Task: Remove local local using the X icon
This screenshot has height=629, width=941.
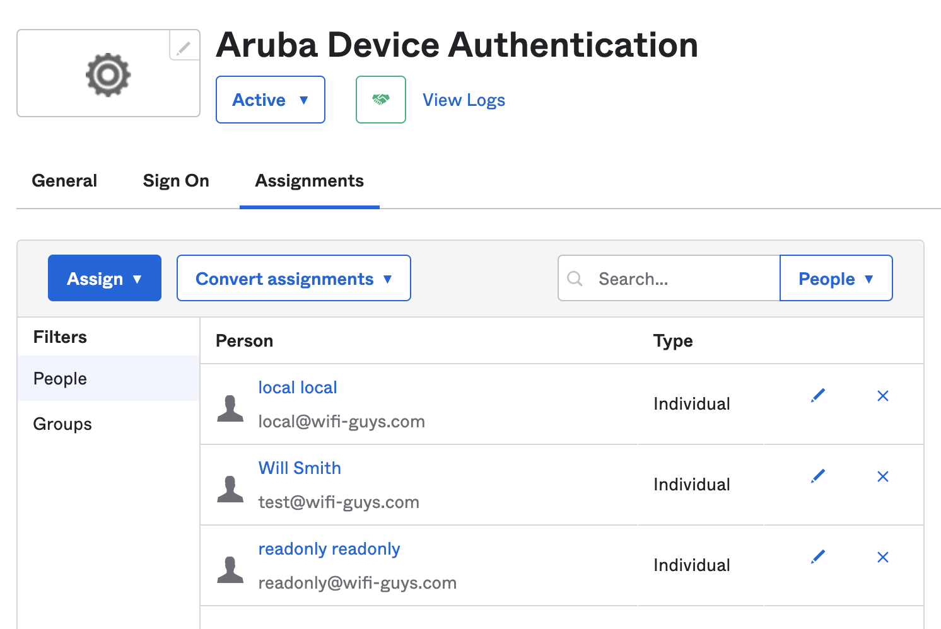Action: coord(882,396)
